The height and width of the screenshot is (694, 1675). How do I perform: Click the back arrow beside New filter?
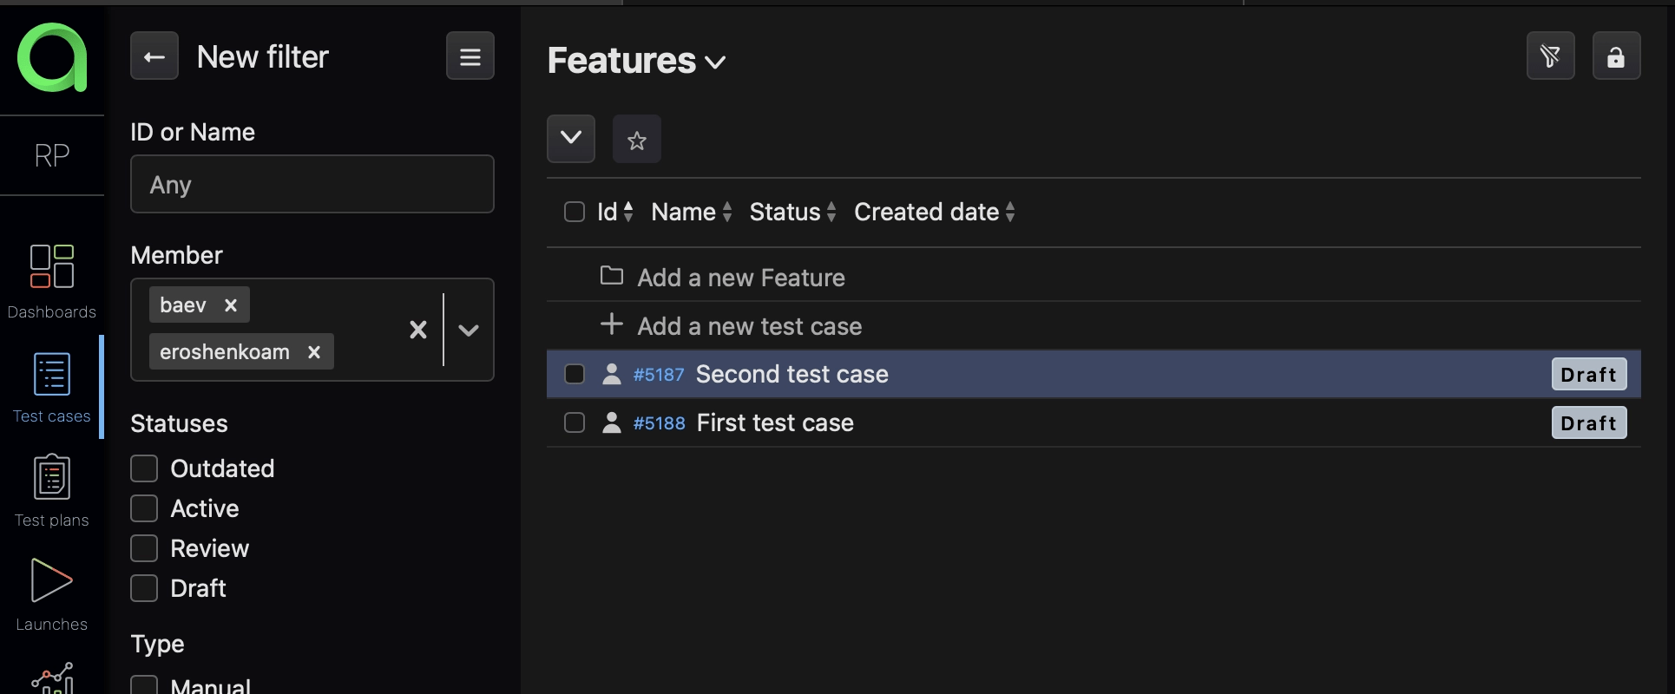pos(154,56)
